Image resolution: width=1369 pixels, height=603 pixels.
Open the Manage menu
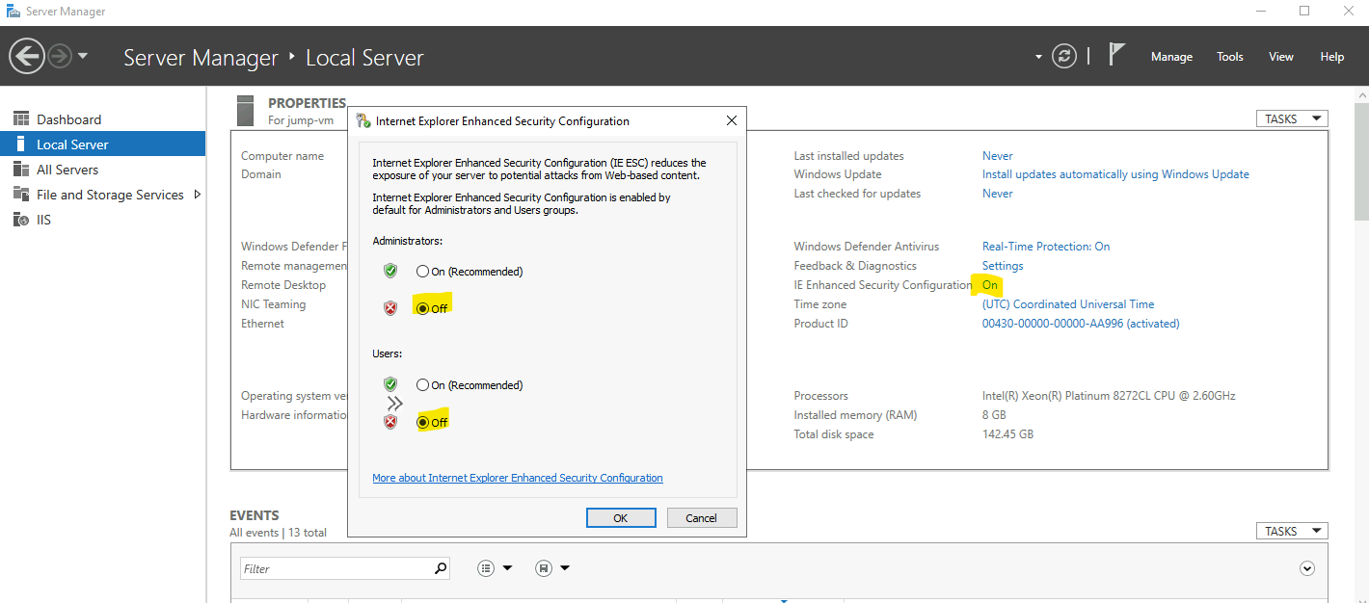point(1171,57)
